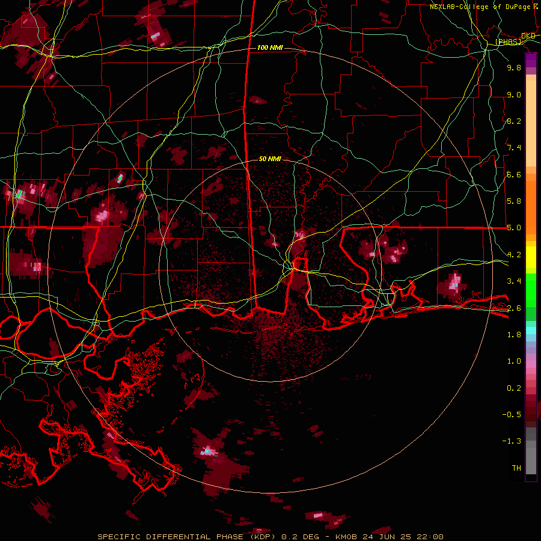Click the 50 NMI range ring label
541x541 pixels.
pyautogui.click(x=270, y=159)
